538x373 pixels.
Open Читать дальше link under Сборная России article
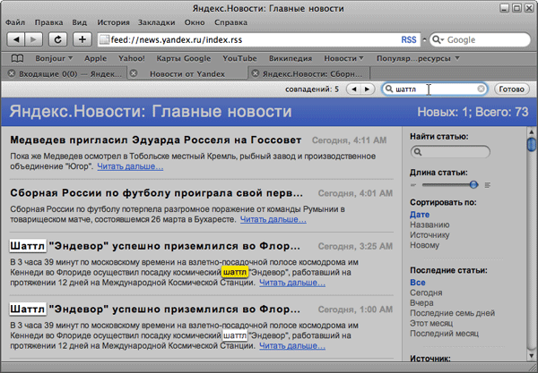(x=273, y=219)
